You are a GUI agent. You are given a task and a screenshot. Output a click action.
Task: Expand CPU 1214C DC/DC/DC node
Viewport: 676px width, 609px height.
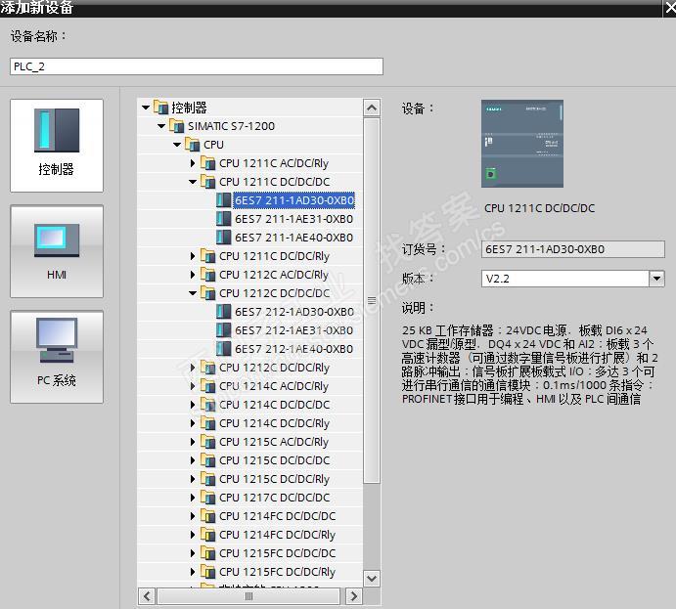[193, 405]
